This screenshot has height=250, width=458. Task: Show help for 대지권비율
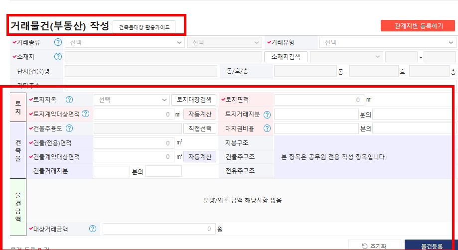click(267, 128)
